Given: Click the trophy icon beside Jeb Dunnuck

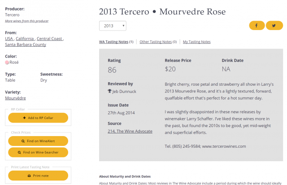Looking at the screenshot, I should coord(109,91).
